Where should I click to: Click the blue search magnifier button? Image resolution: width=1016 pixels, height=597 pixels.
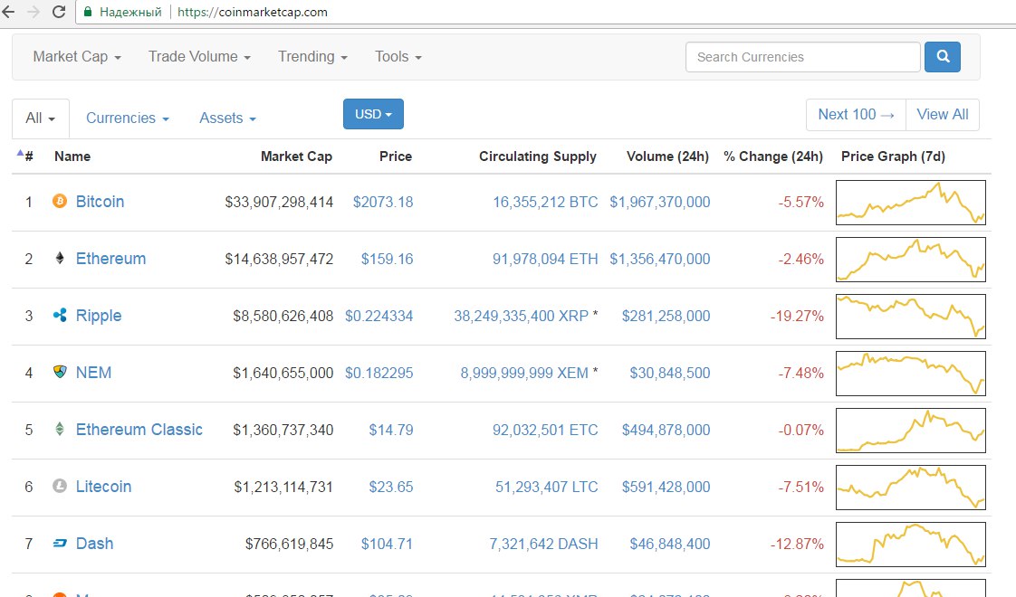942,56
